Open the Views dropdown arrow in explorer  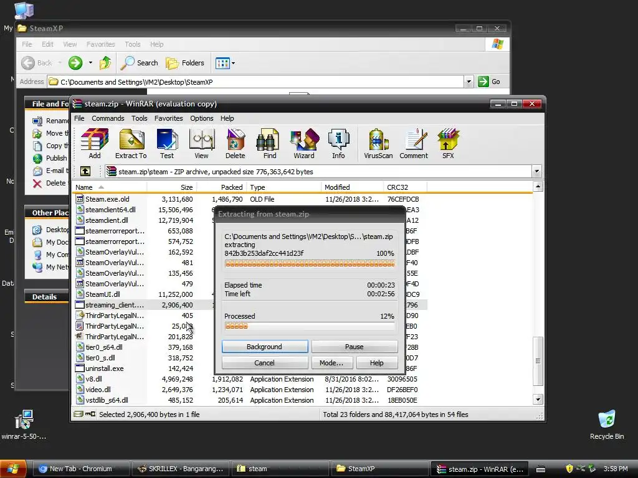(x=233, y=63)
